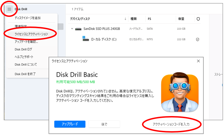224x135 pixels.
Task: Click the shield protection column header icon
Action: [198, 19]
